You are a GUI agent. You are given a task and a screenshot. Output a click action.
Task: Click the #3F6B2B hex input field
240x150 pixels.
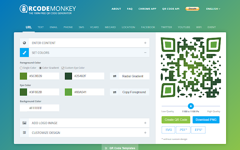[43, 92]
